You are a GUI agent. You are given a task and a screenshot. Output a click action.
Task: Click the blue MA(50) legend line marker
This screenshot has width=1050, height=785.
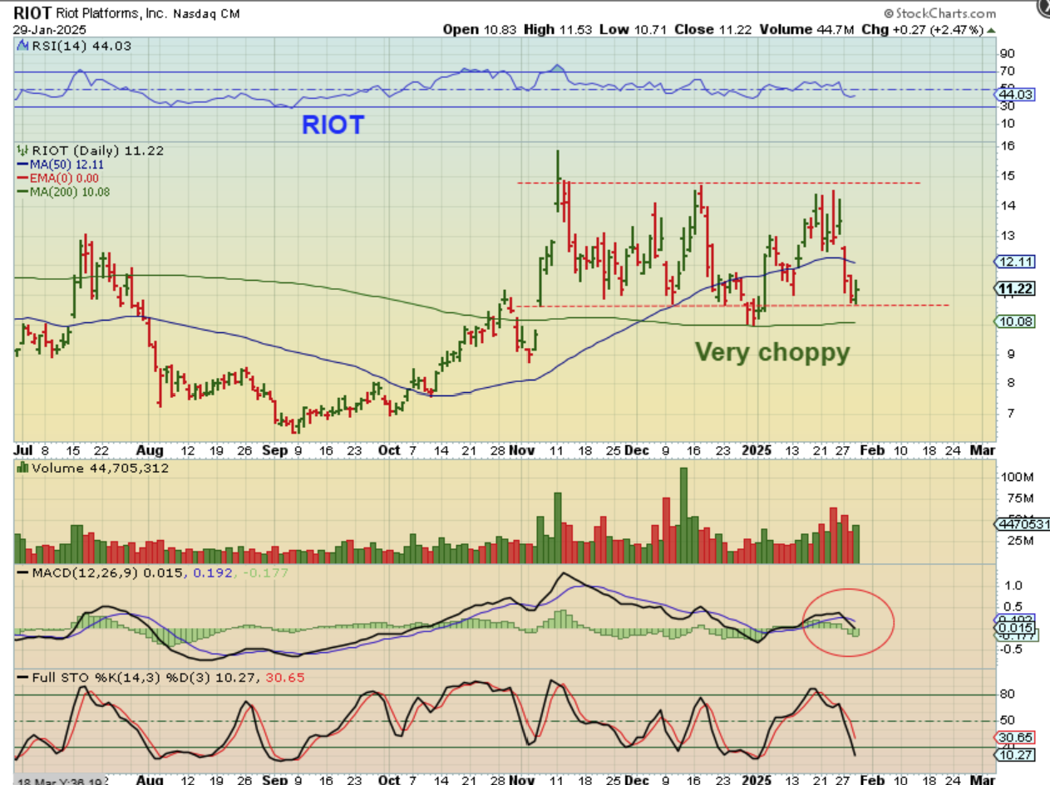[x=22, y=165]
